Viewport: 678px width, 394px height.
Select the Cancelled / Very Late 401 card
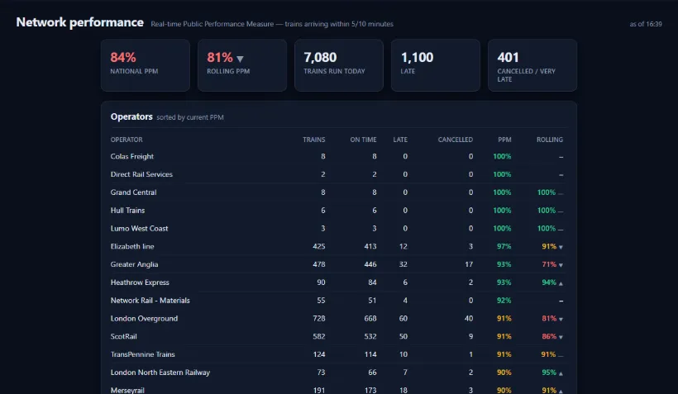click(x=532, y=65)
